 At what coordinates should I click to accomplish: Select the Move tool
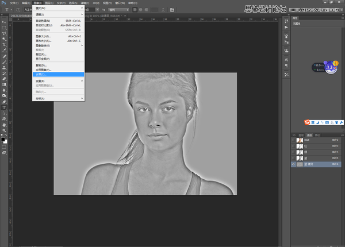(4, 21)
